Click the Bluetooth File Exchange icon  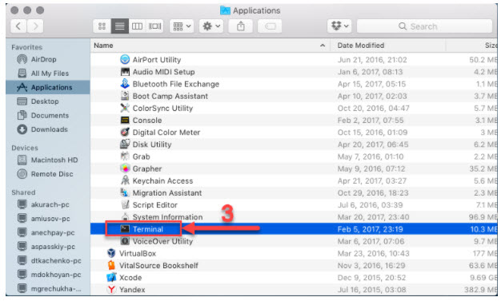click(x=125, y=84)
